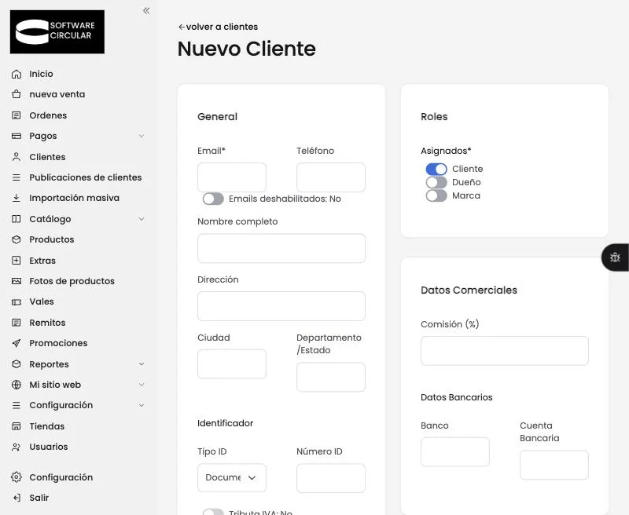Viewport: 629px width, 515px height.
Task: Open Remitos in the sidebar
Action: click(x=47, y=323)
